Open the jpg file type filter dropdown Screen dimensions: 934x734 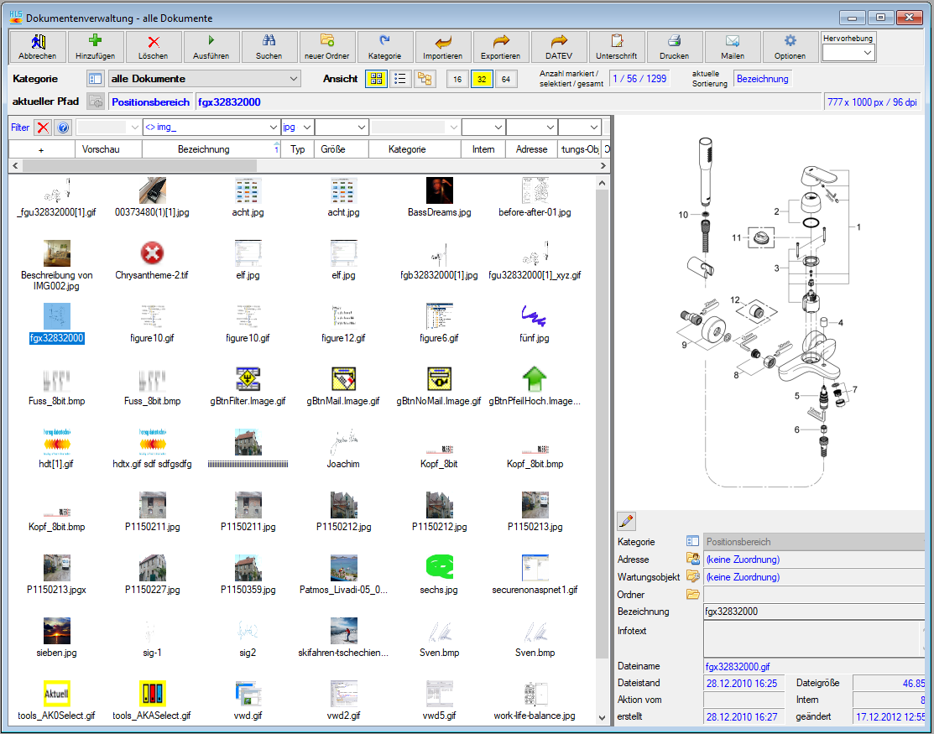307,128
